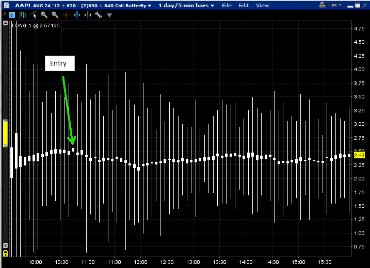The height and width of the screenshot is (268, 370).
Task: Select the trendline drawing cursor tool
Action: pos(34,15)
